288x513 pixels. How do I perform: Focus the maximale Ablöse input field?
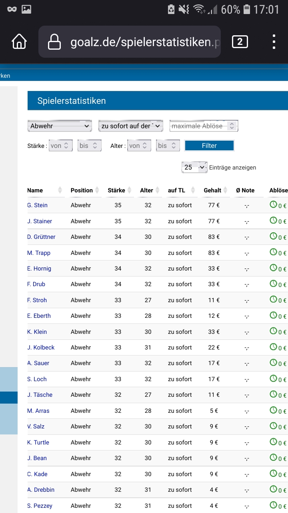[x=204, y=126]
